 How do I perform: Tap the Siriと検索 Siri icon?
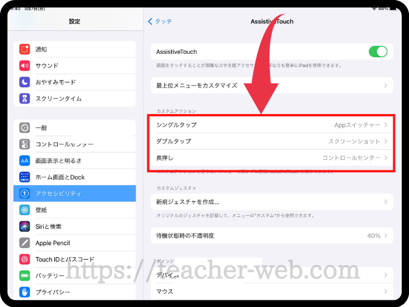coord(25,226)
